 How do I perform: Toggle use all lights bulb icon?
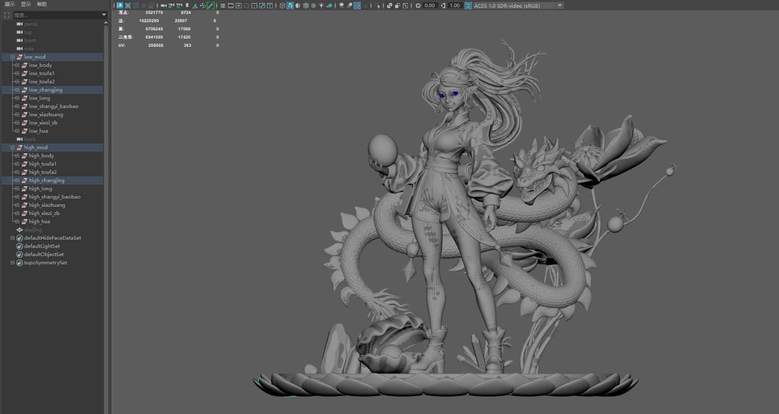321,6
